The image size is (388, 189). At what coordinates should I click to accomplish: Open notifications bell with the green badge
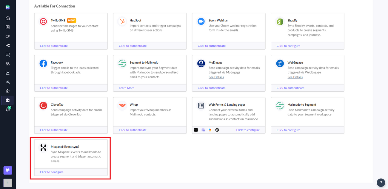[8, 109]
